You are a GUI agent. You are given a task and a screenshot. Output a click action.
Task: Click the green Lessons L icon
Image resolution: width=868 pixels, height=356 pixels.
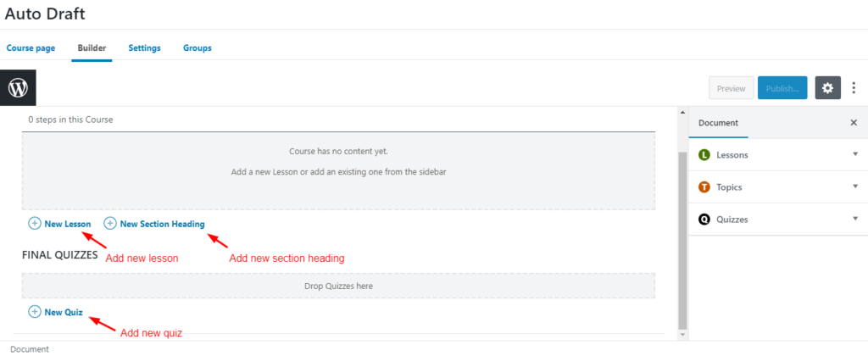[x=704, y=155]
